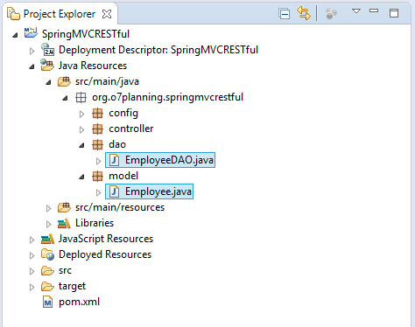Click the JavaScript Resources icon
Screen dimensions: 415x327
(x=47, y=239)
